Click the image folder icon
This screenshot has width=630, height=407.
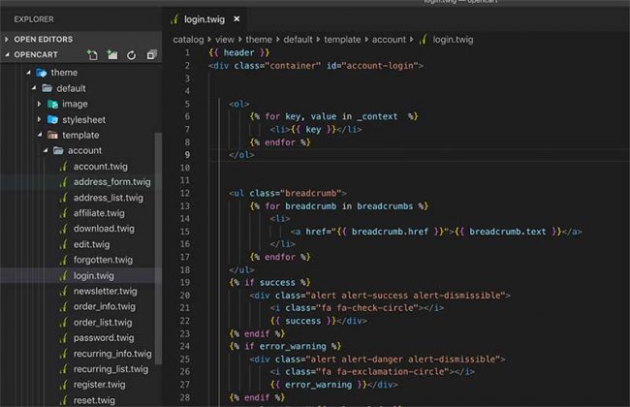52,104
